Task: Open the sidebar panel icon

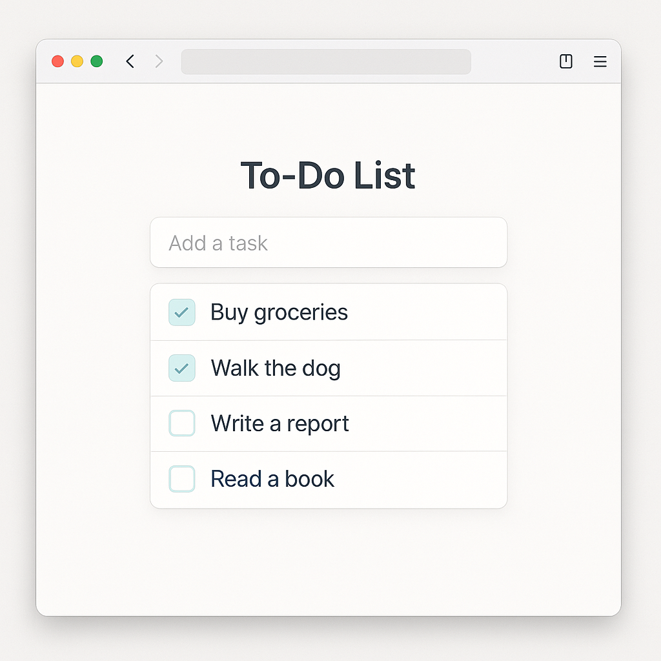Action: [x=565, y=61]
